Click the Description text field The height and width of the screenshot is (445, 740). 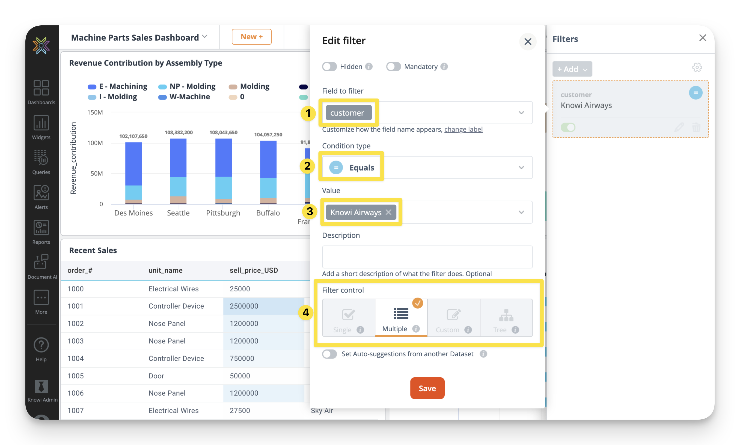[427, 257]
